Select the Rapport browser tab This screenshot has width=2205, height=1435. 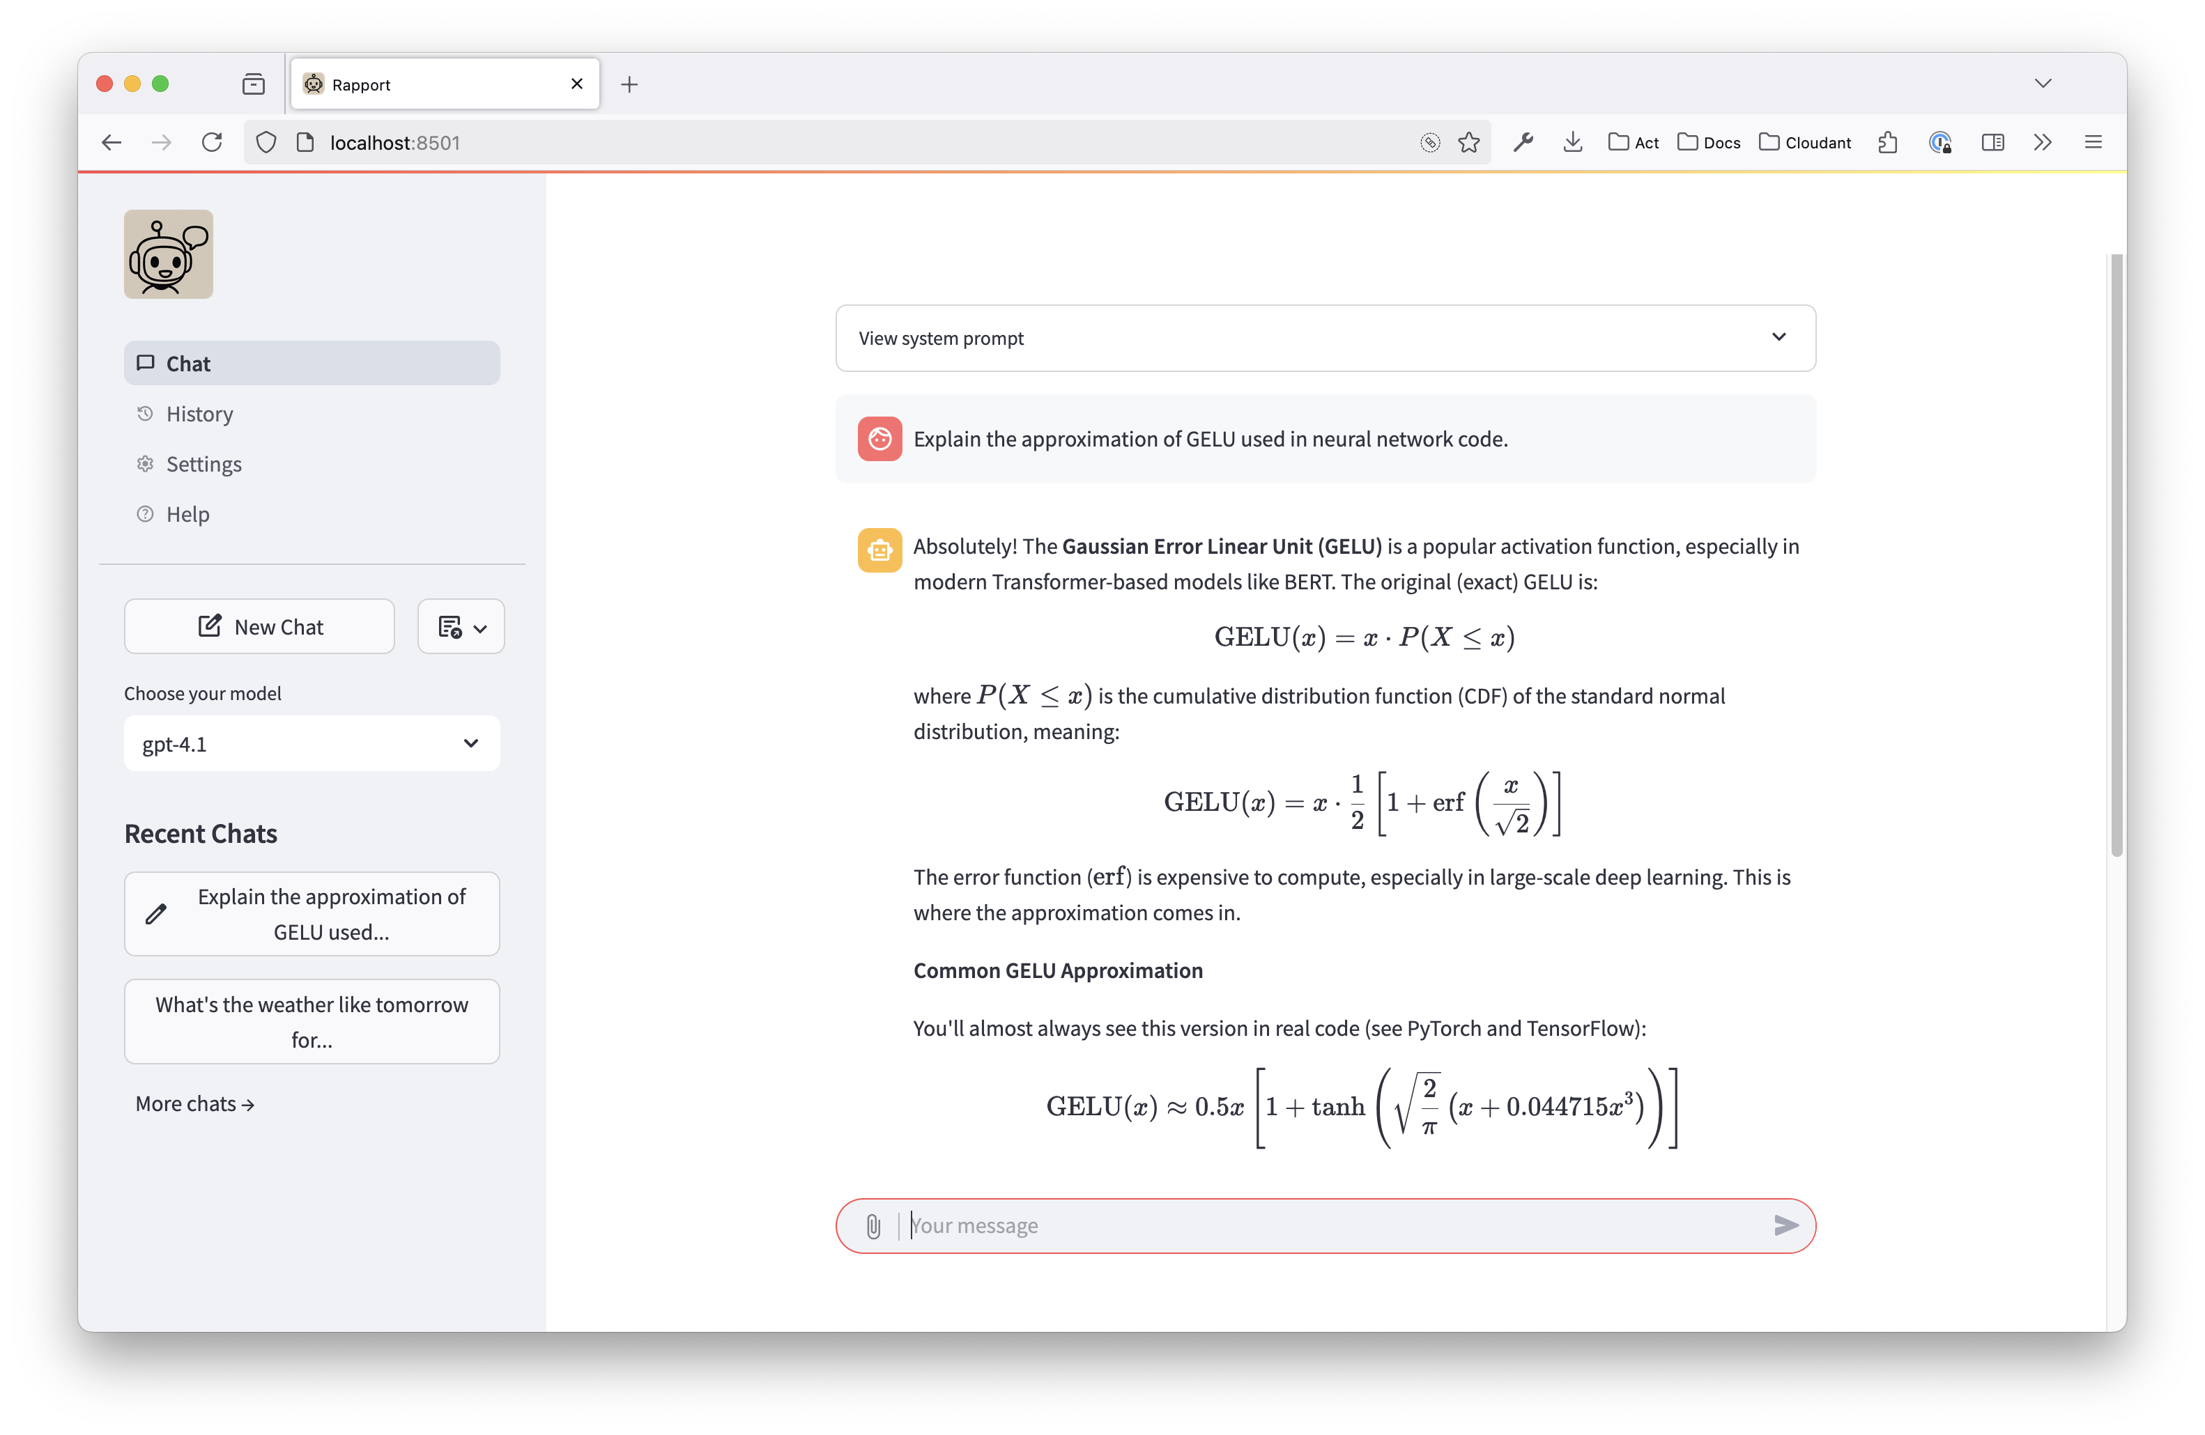click(x=445, y=84)
